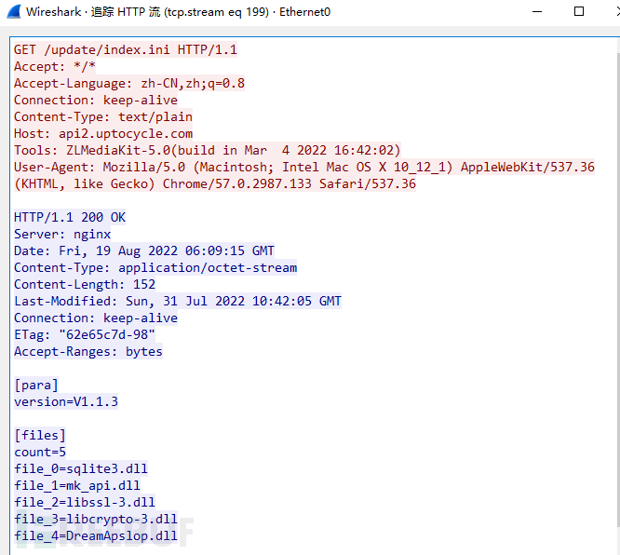Minimize the Follow HTTP Stream window
Image resolution: width=620 pixels, height=555 pixels.
point(537,11)
